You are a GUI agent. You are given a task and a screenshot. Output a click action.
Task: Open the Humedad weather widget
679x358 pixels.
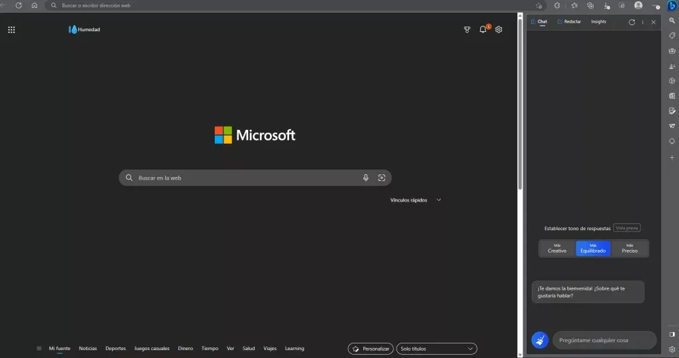point(84,29)
